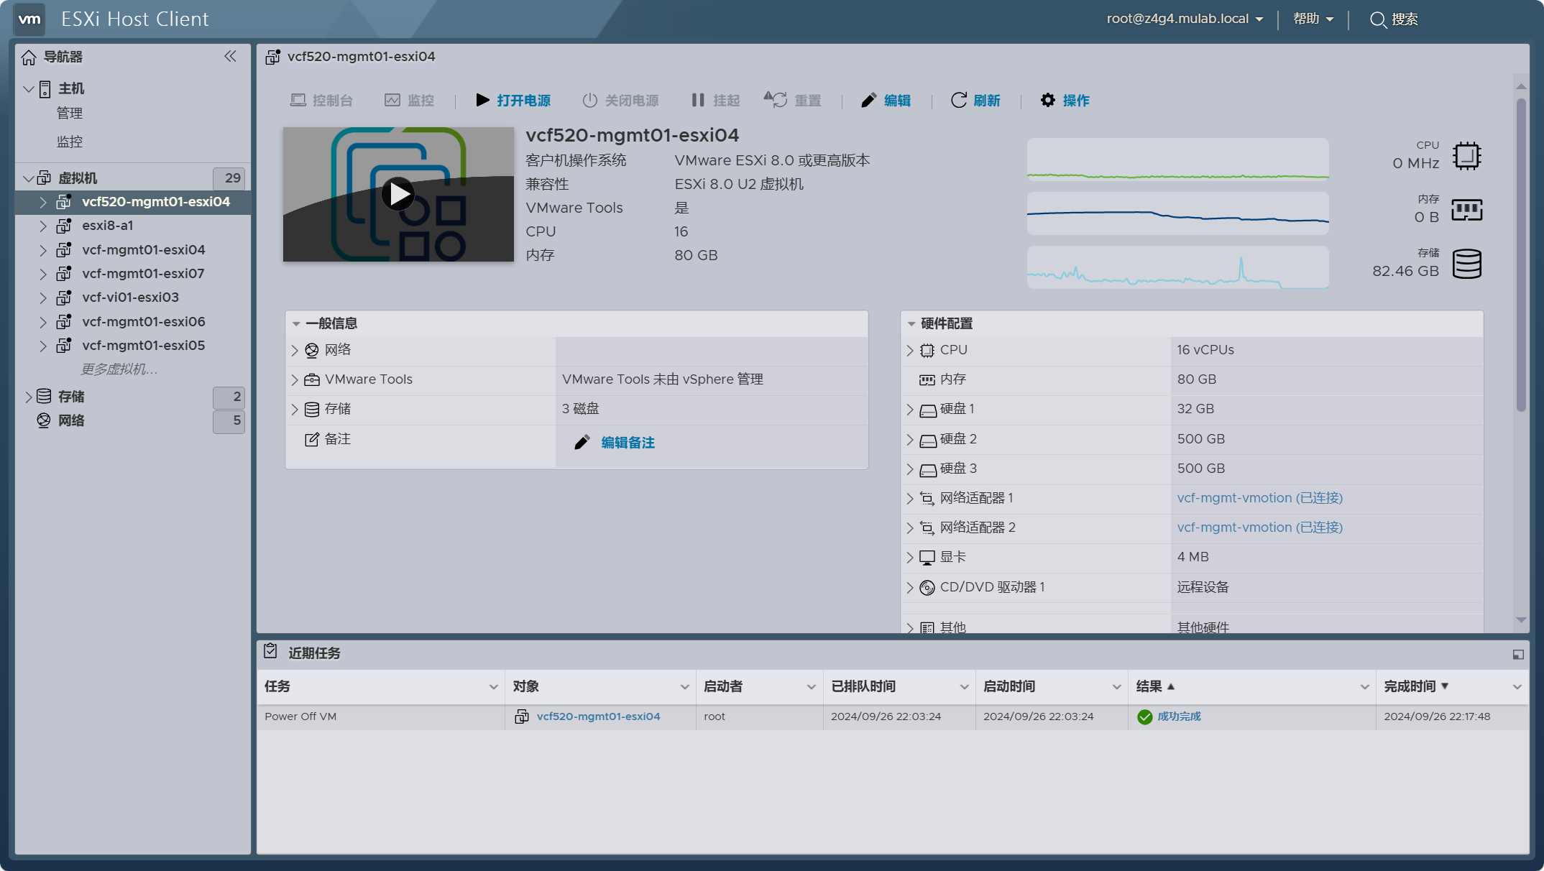Click the Actions gear icon
This screenshot has width=1544, height=871.
point(1048,100)
